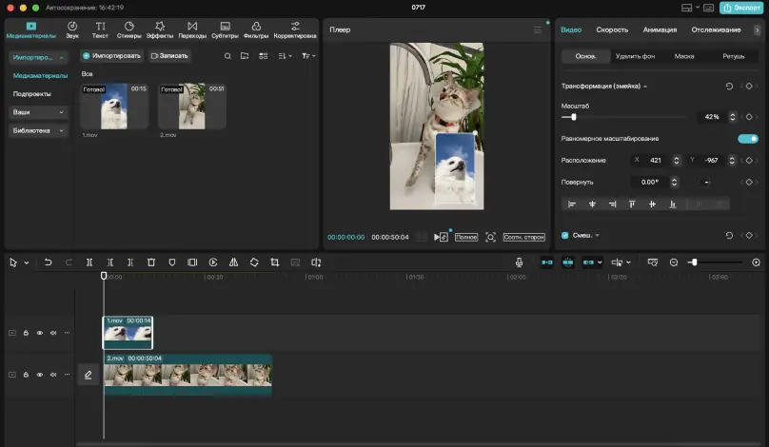Select the 1.mov media thumbnail
Viewport: 769px width, 447px height.
114,107
